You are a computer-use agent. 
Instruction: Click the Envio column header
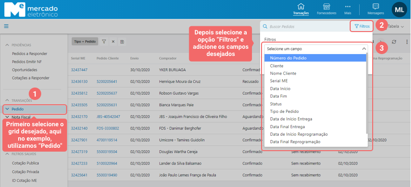click(x=135, y=58)
